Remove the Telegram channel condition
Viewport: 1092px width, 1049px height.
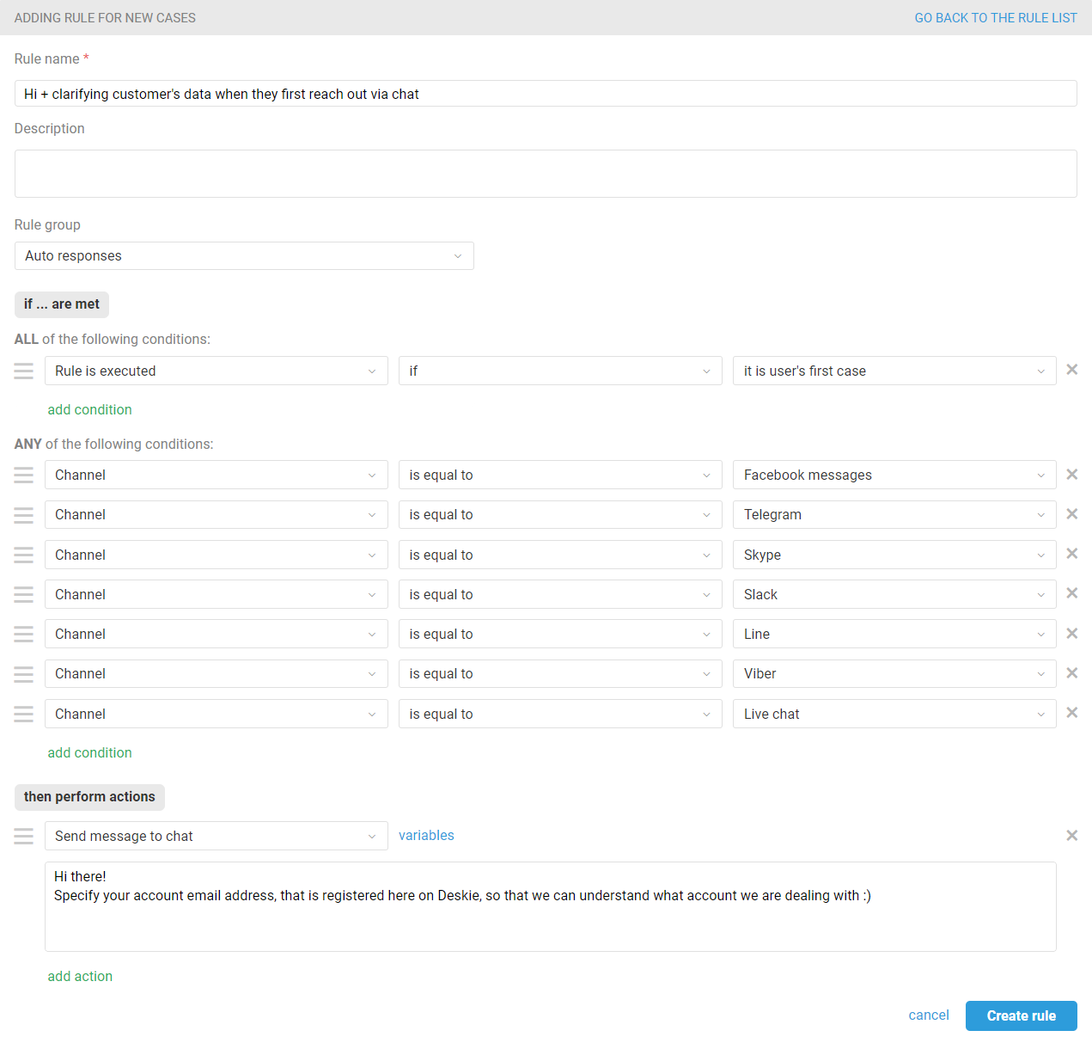(x=1071, y=514)
